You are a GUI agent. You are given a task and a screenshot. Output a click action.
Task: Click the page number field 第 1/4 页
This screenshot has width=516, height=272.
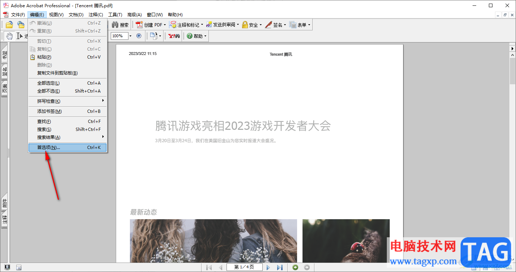pyautogui.click(x=244, y=267)
